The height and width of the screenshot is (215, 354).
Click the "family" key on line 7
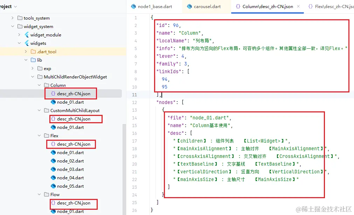(167, 64)
